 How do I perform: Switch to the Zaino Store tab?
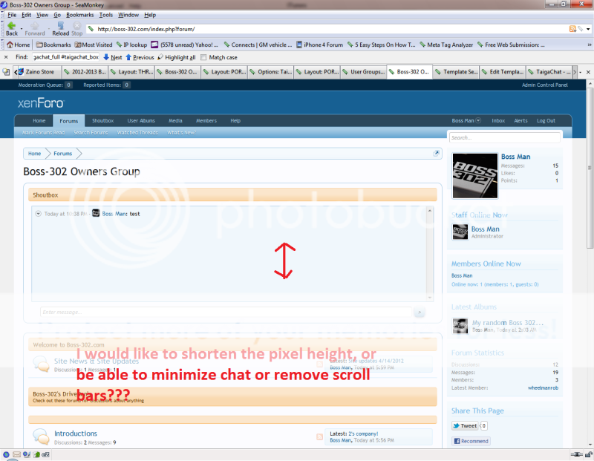click(x=37, y=72)
